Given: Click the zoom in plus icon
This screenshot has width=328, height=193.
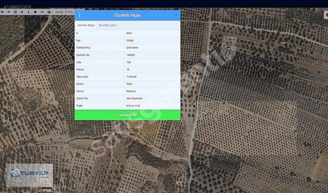Looking at the screenshot, I should click(2, 12).
